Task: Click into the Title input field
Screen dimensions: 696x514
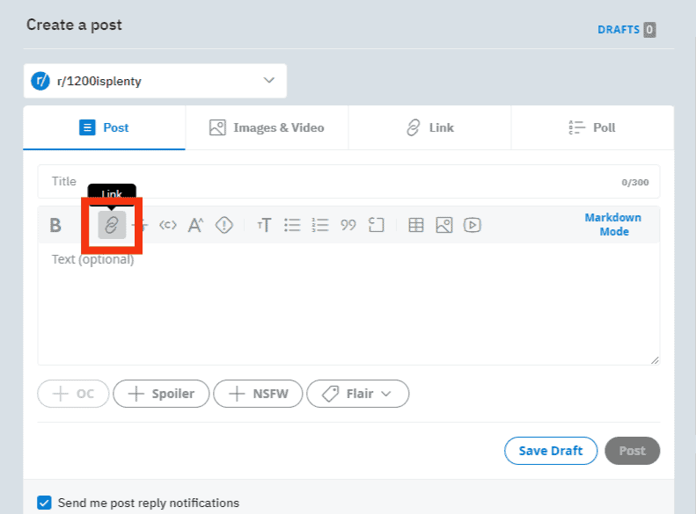Action: (348, 182)
